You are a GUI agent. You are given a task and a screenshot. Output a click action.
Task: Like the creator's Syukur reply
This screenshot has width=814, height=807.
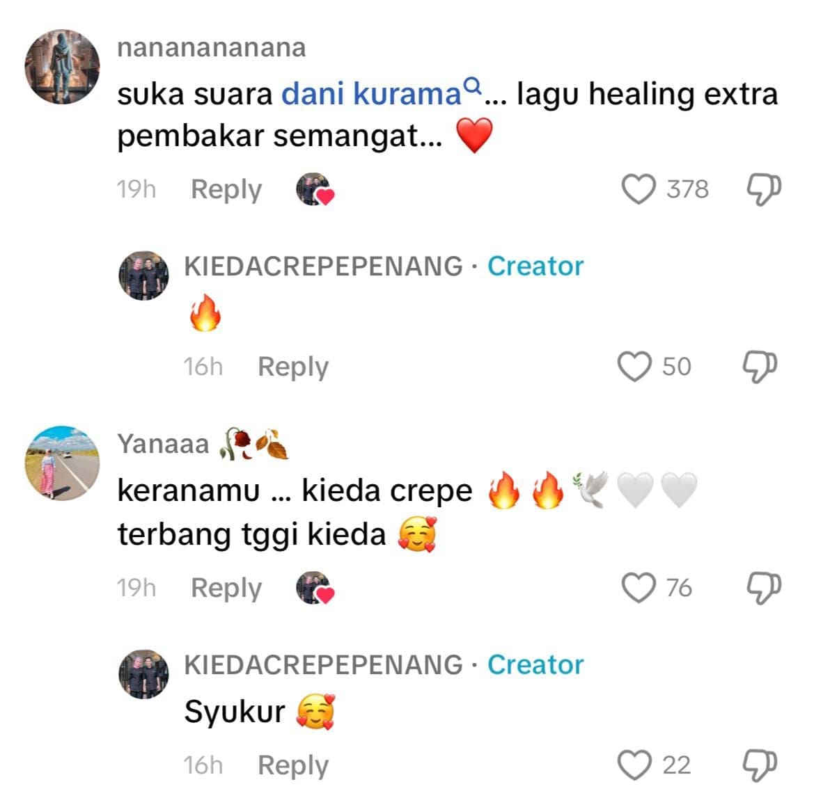tap(634, 765)
